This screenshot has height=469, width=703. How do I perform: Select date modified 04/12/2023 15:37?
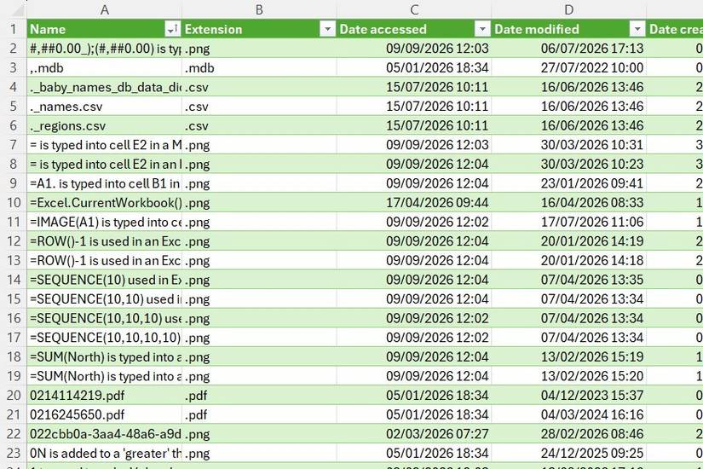click(568, 396)
